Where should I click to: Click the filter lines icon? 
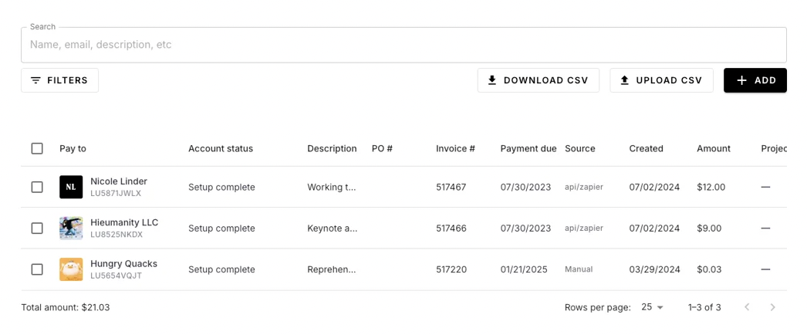pos(35,80)
